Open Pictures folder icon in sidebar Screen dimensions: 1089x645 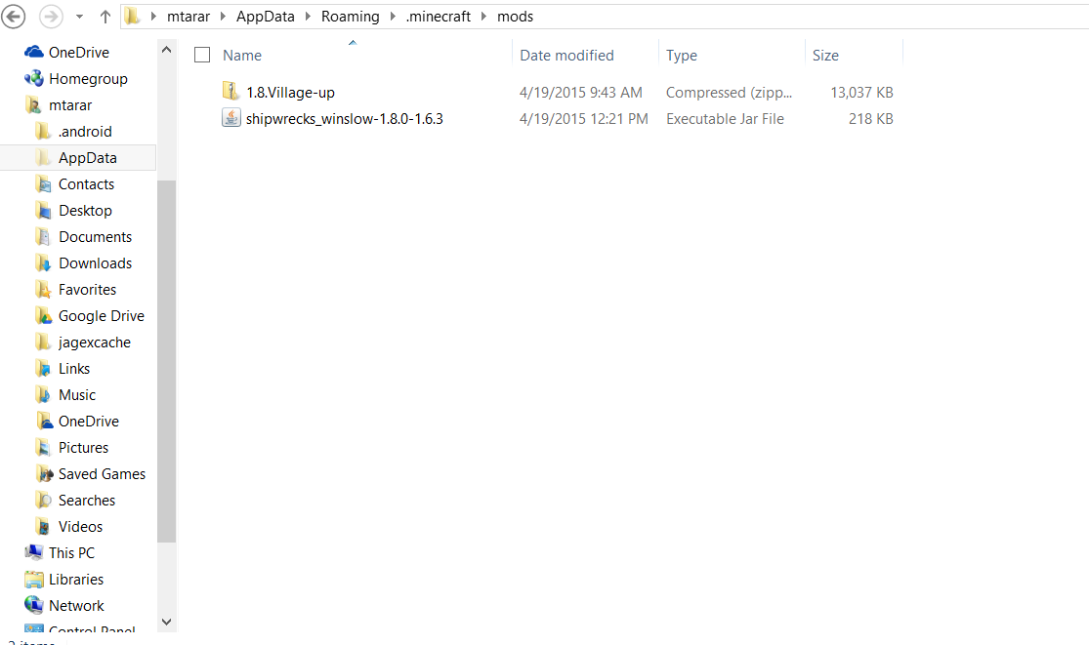[43, 448]
